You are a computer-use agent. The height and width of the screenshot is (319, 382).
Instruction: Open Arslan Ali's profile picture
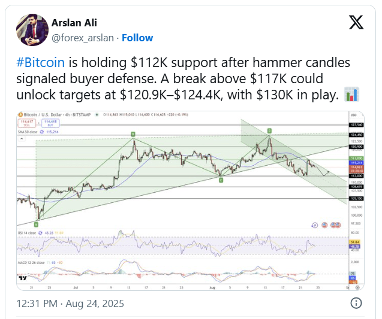(x=32, y=30)
